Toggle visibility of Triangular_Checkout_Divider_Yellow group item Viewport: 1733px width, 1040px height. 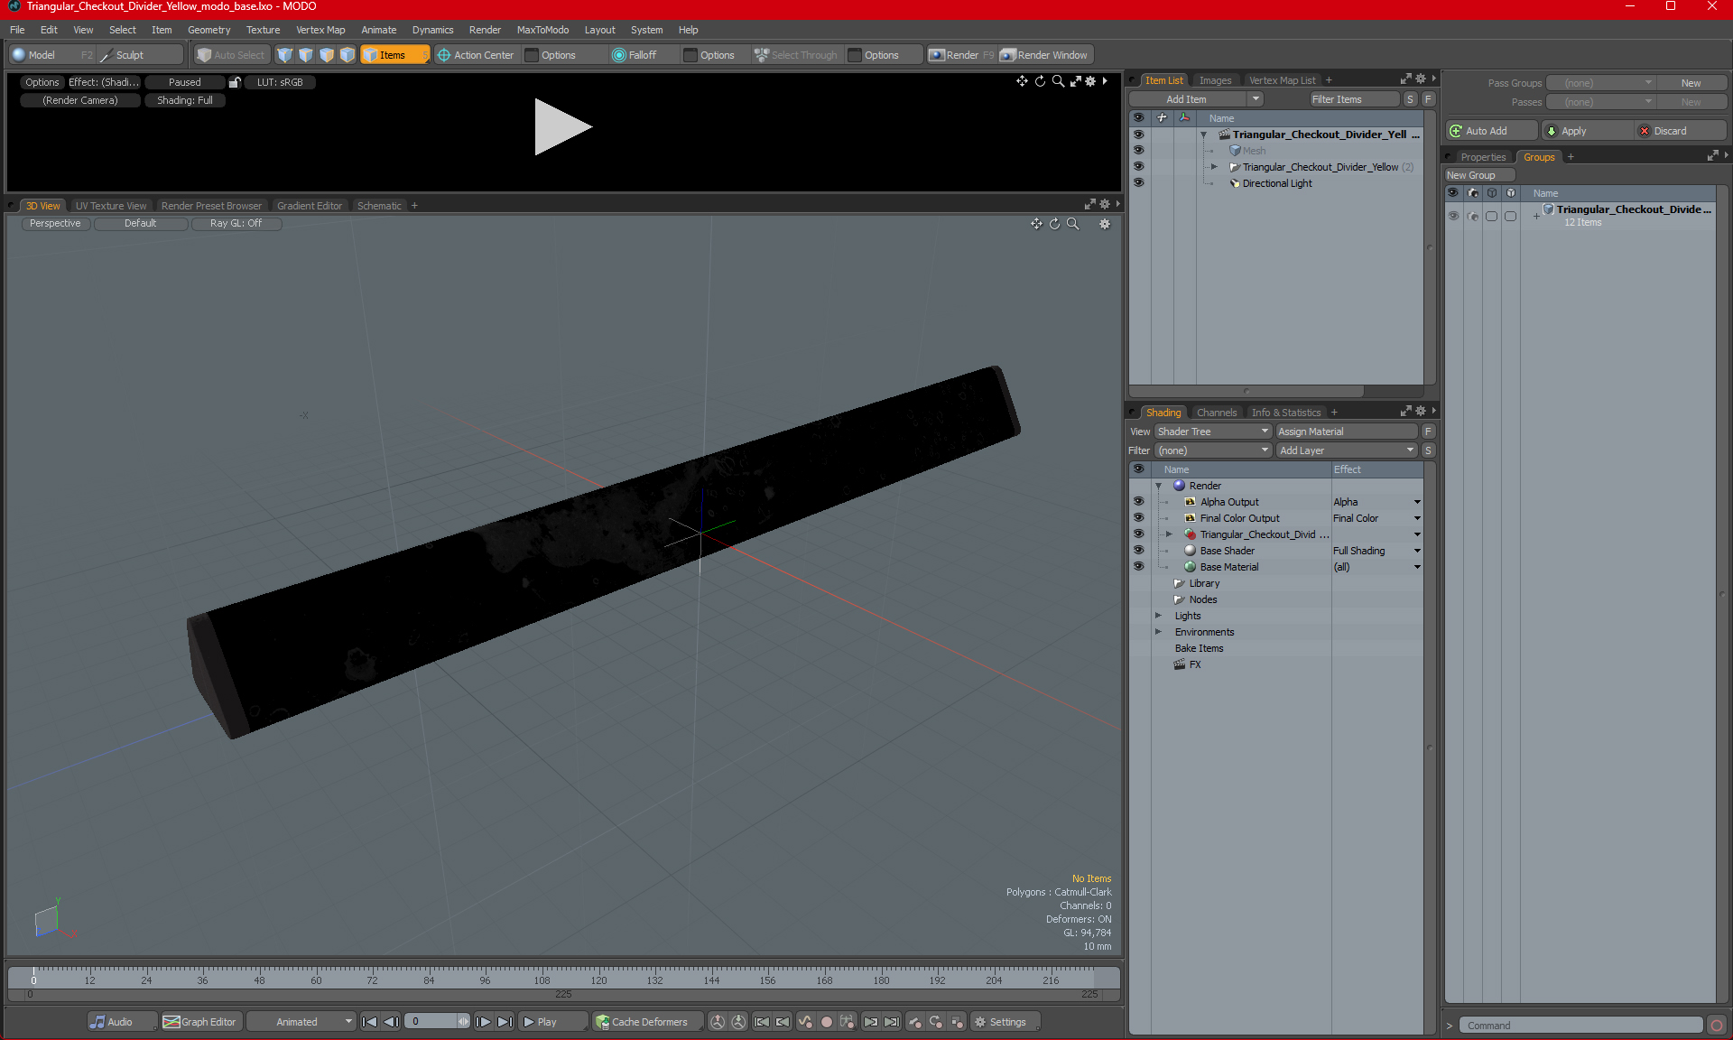pyautogui.click(x=1138, y=167)
